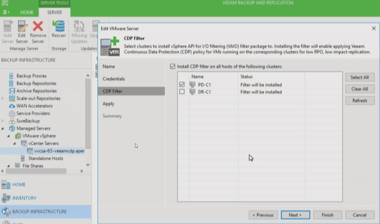380x224 pixels.
Task: Click the Next button
Action: (295, 215)
